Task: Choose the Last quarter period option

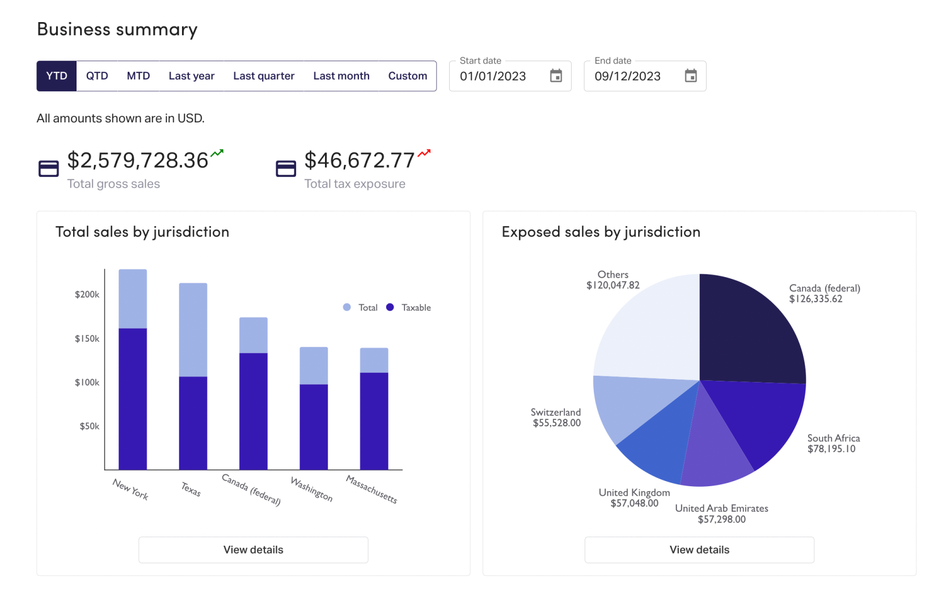Action: coord(264,76)
